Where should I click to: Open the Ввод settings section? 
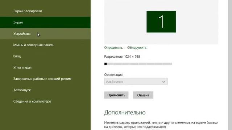pos(45,56)
